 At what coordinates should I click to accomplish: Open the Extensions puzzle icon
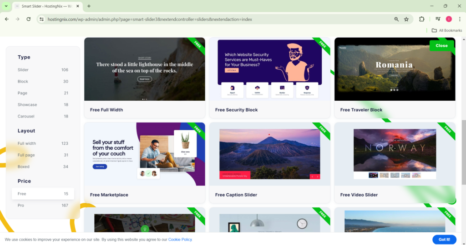coord(422,19)
